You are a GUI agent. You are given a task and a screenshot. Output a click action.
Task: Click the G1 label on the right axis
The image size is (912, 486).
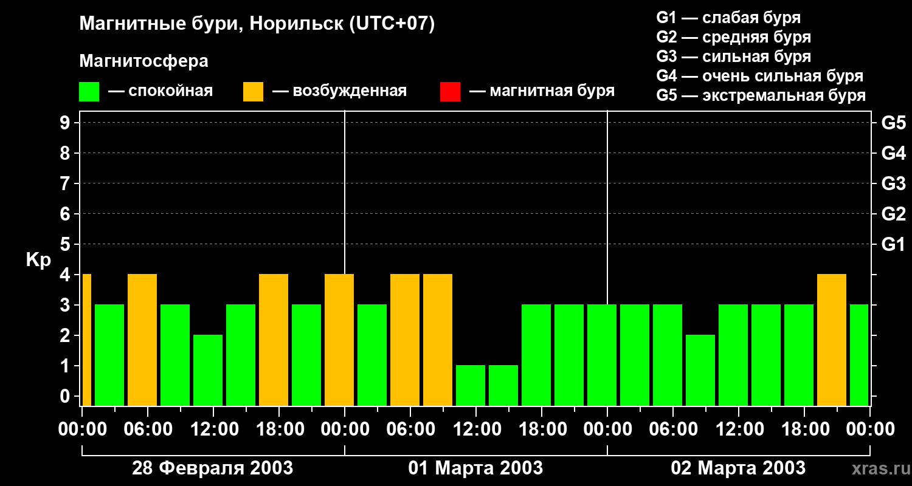[893, 244]
